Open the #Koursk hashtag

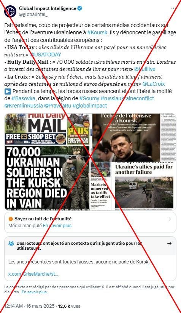97,32
